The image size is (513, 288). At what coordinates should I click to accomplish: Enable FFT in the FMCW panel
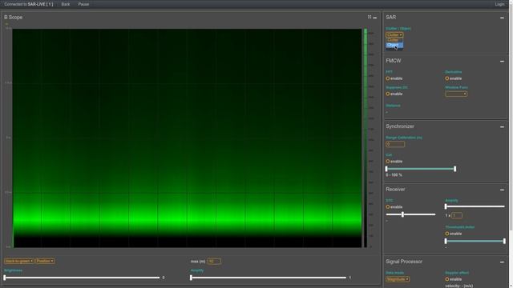click(388, 78)
